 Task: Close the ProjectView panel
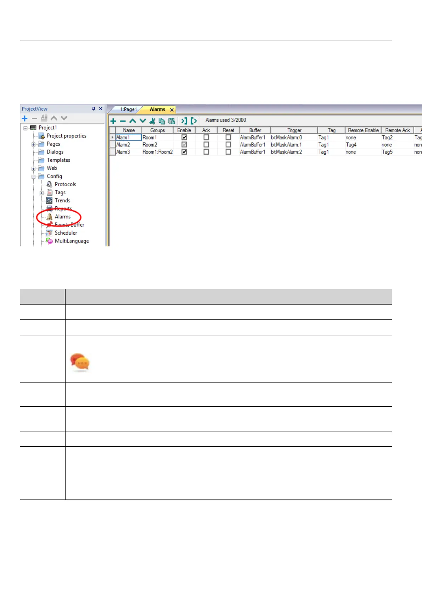click(101, 109)
